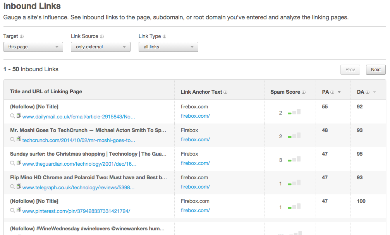Click the magnifier icon beside pinterest.com URL
390x235 pixels.
click(x=13, y=211)
